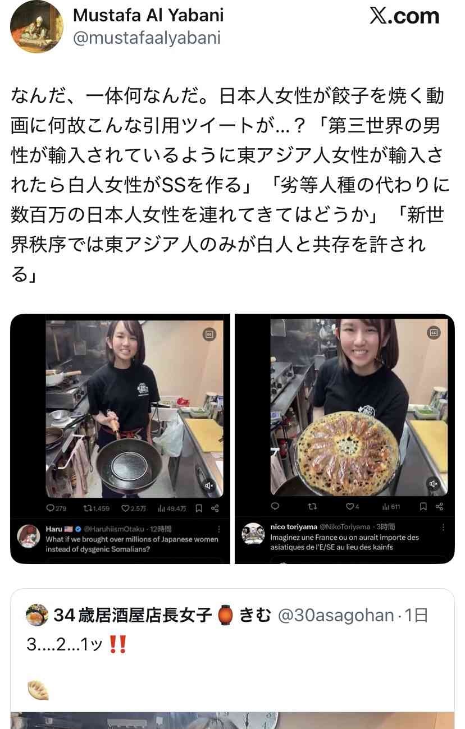465x729 pixels.
Task: Open left screenshot image of frying pan
Action: click(x=120, y=439)
